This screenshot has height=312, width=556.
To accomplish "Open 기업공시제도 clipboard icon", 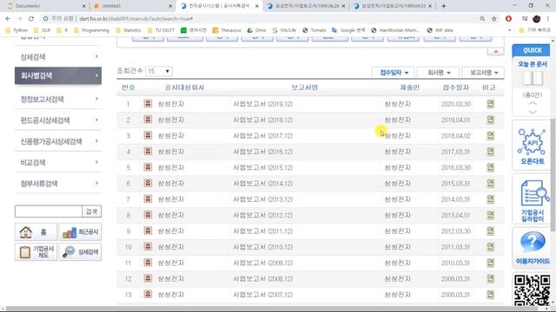I will [36, 252].
